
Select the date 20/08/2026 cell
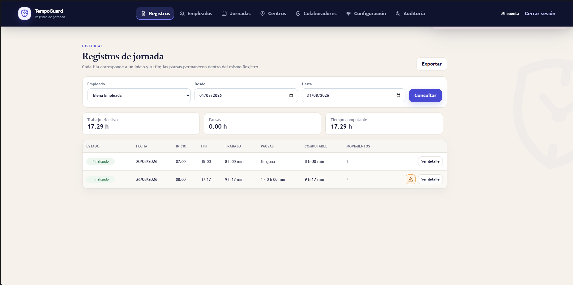pos(147,161)
